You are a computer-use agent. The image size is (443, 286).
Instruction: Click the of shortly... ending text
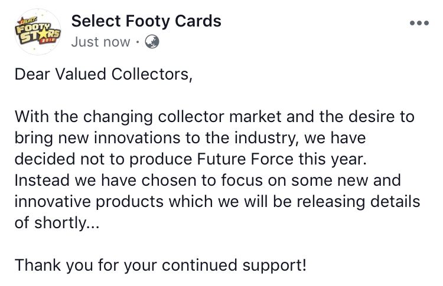pyautogui.click(x=57, y=222)
